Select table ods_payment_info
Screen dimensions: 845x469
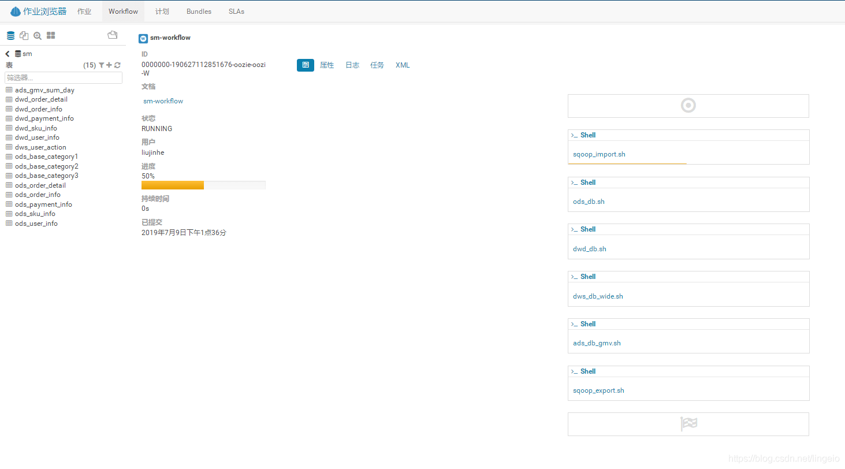click(x=43, y=204)
